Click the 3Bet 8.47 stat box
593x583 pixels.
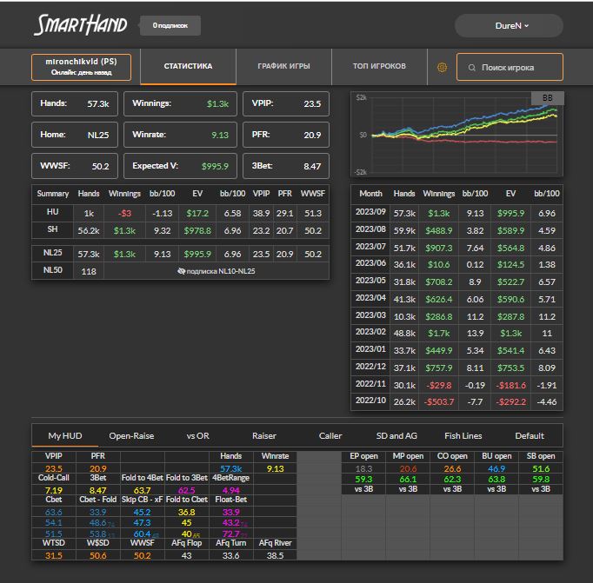[x=286, y=166]
